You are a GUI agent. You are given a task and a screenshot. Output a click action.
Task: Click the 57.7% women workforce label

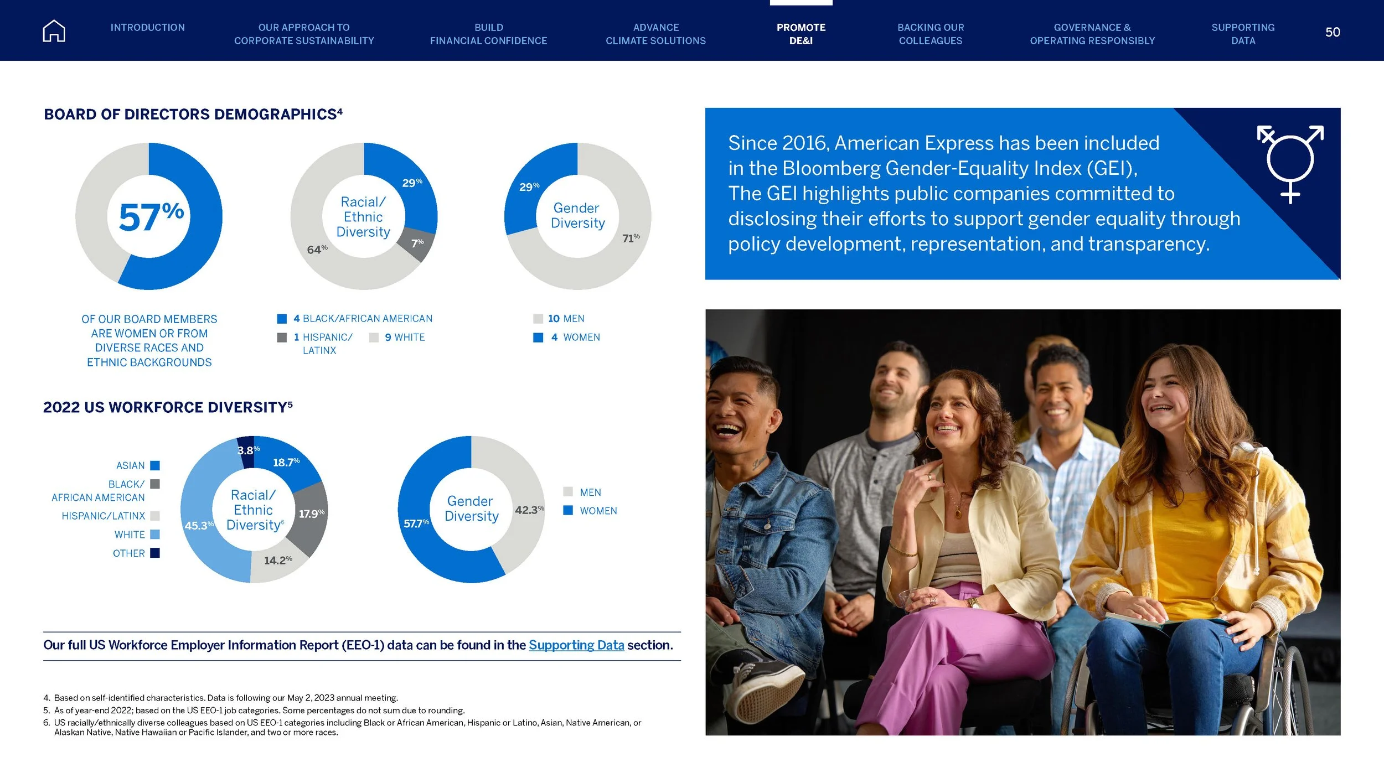[416, 523]
